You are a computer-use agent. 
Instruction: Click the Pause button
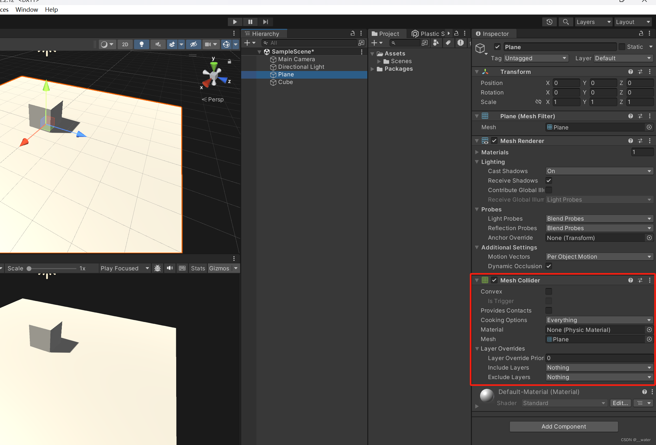click(x=250, y=22)
